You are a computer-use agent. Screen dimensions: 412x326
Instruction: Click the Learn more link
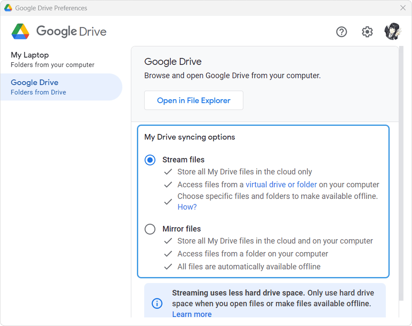pyautogui.click(x=192, y=314)
